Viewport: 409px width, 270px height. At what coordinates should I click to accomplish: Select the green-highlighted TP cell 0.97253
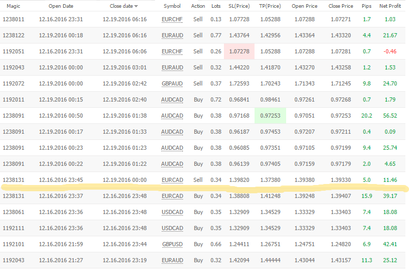[270, 116]
